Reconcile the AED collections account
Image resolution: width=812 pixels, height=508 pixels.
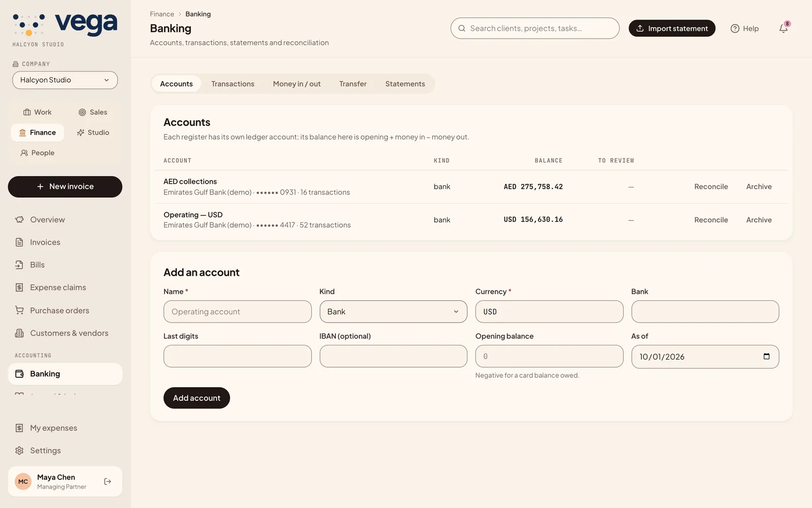tap(711, 187)
